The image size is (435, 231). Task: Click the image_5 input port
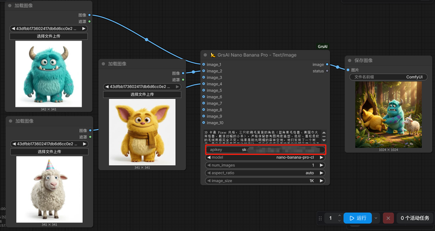pos(204,90)
